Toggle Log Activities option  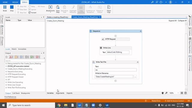pyautogui.click(x=81, y=9)
